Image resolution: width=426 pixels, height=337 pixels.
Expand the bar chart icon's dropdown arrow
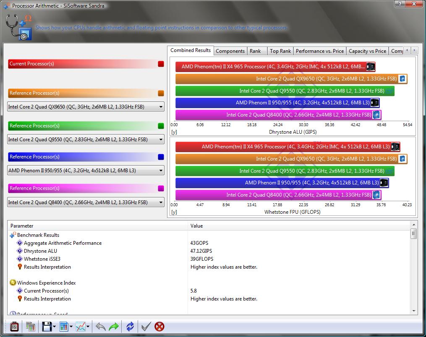point(71,327)
